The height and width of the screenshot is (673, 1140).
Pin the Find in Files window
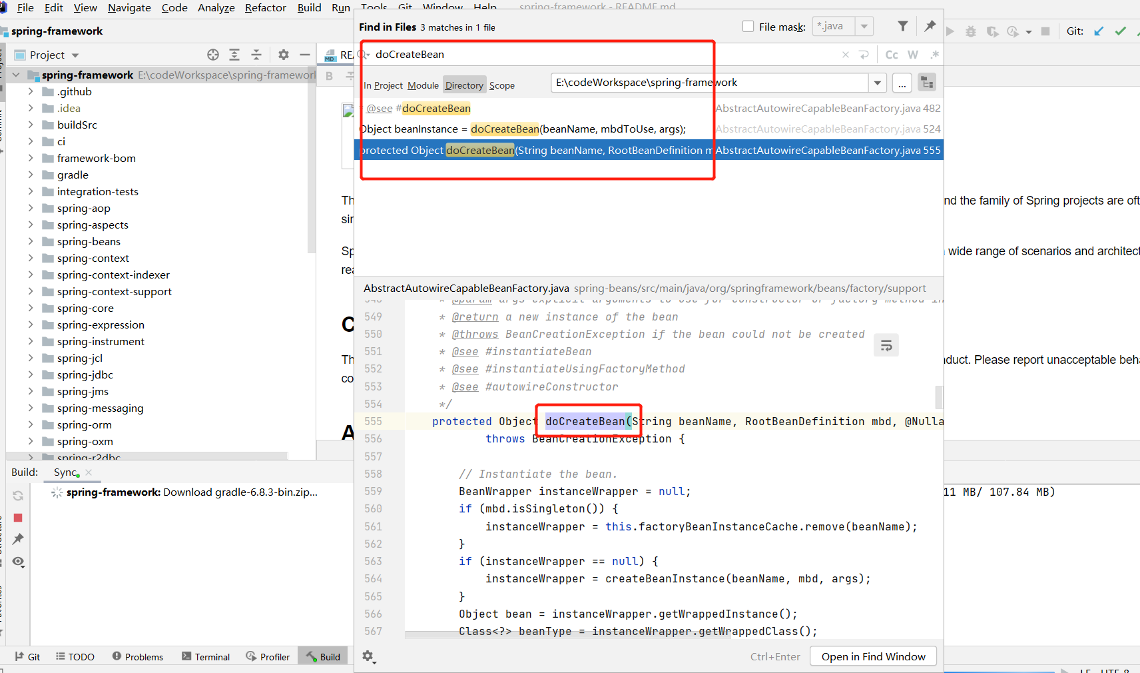(x=930, y=26)
